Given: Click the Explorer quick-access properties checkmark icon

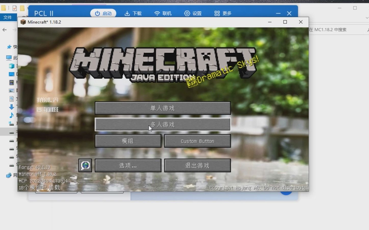Looking at the screenshot, I should (x=15, y=8).
